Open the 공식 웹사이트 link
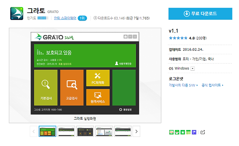The image size is (239, 146). (212, 85)
